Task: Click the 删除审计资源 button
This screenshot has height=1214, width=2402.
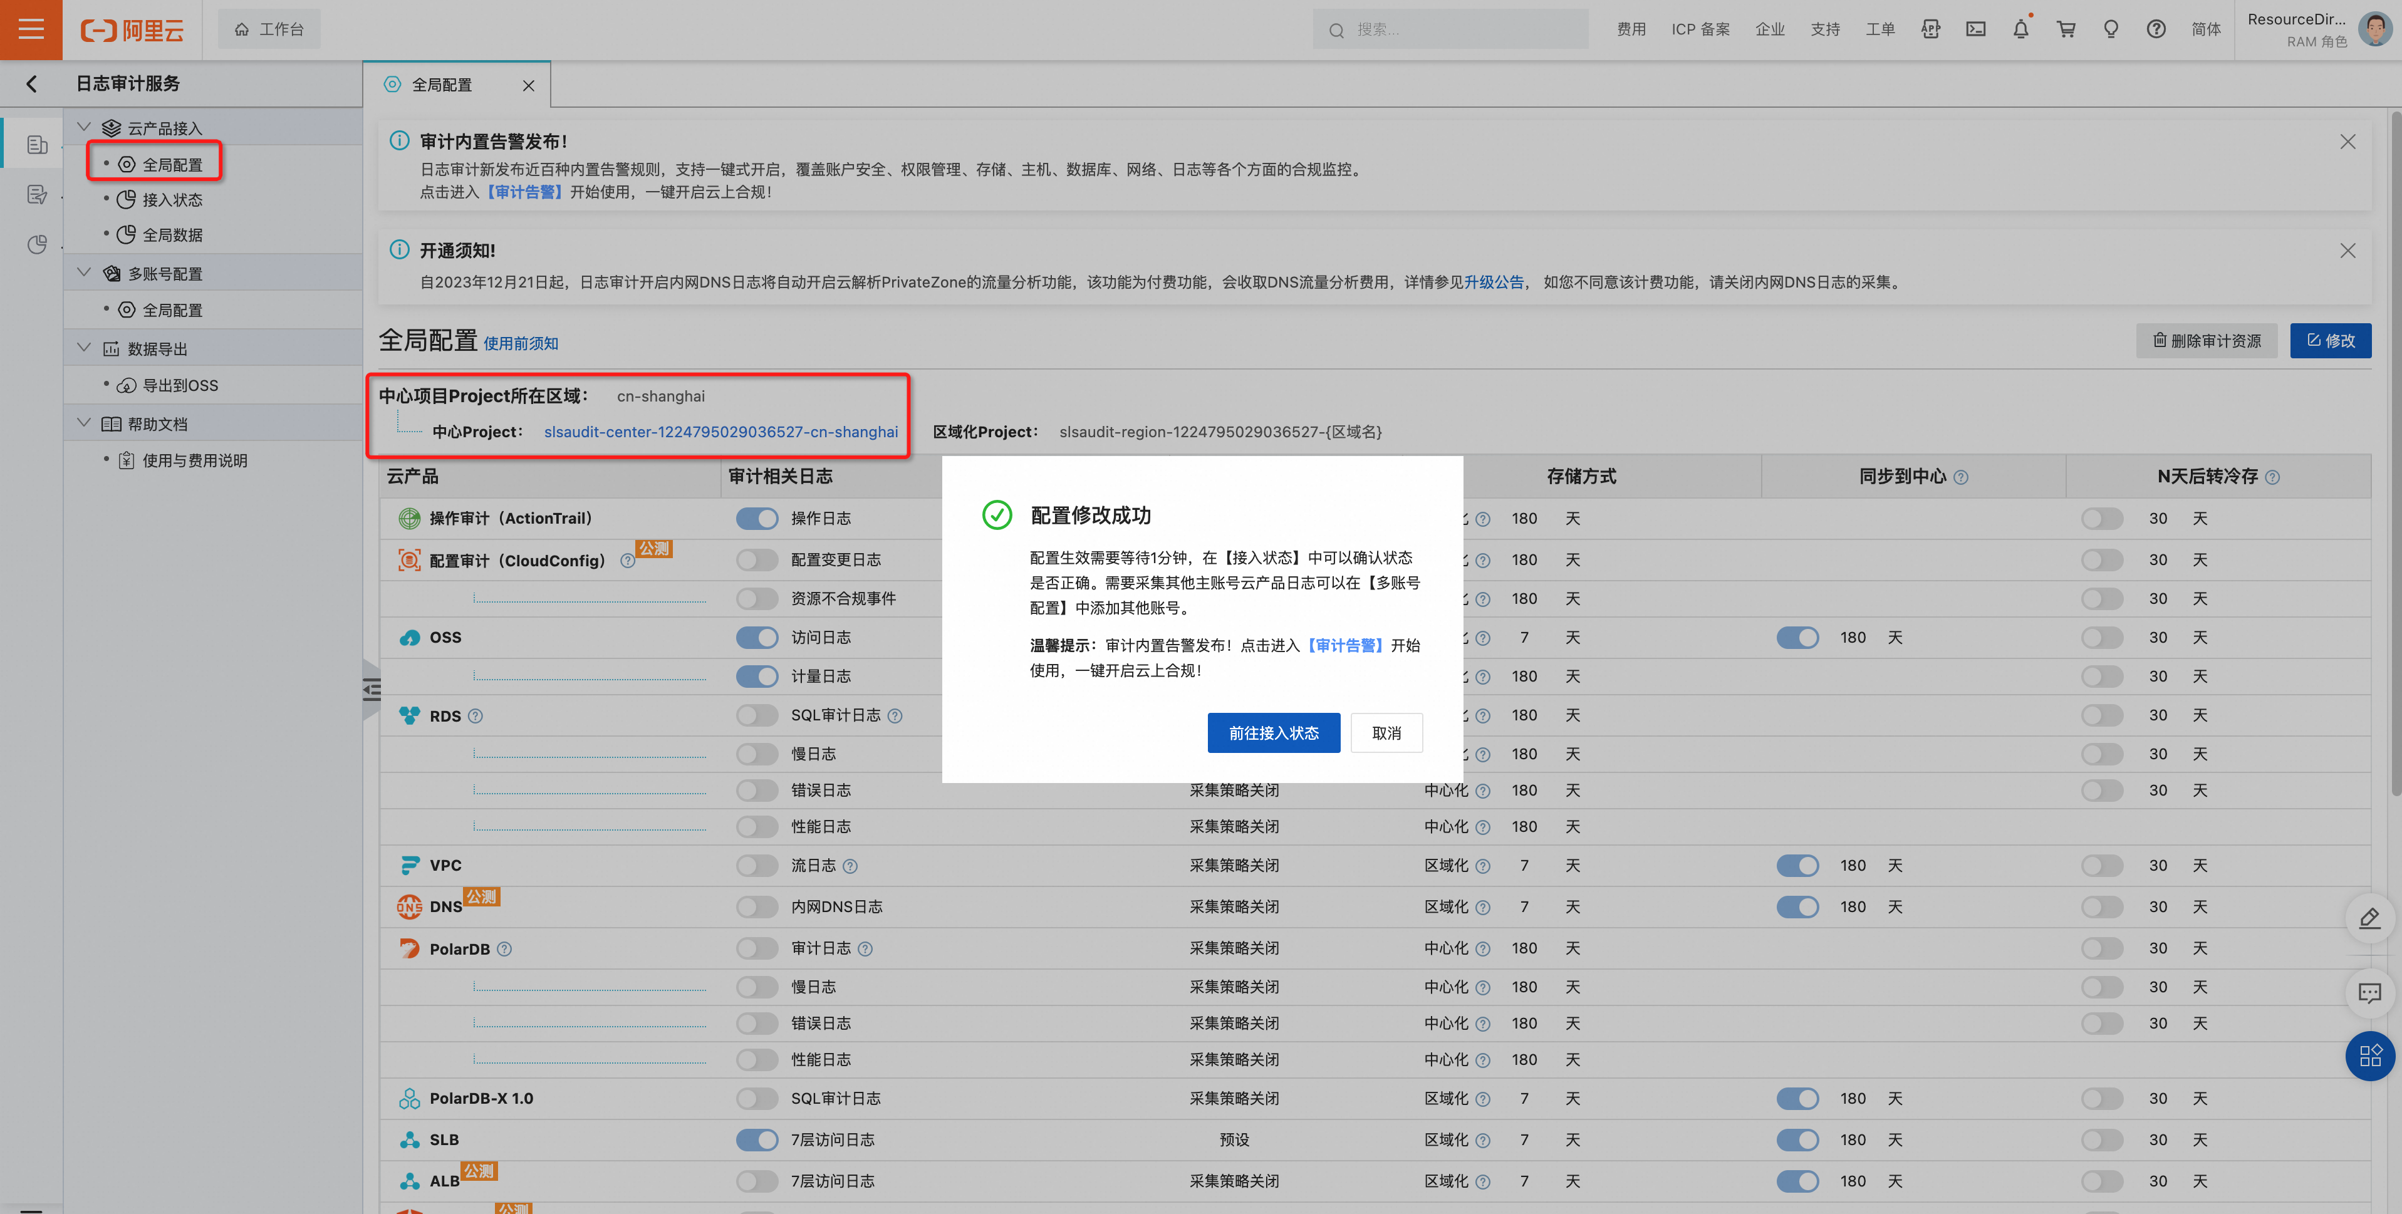Action: [x=2206, y=340]
